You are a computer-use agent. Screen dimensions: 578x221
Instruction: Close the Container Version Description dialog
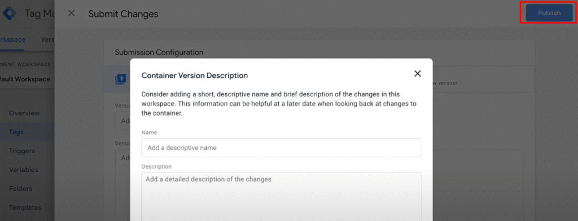417,74
